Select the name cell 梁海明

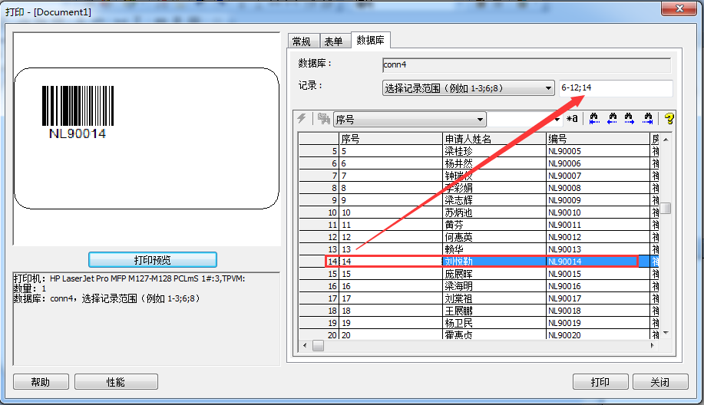[x=494, y=286]
